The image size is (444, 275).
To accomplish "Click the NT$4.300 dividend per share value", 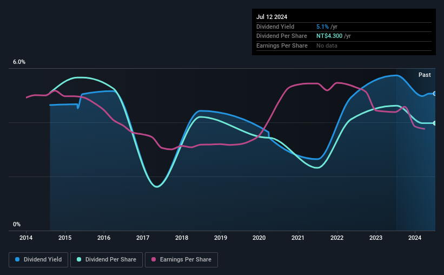I will 329,36.
